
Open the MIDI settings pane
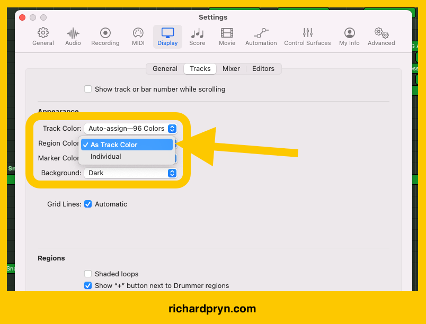click(138, 37)
